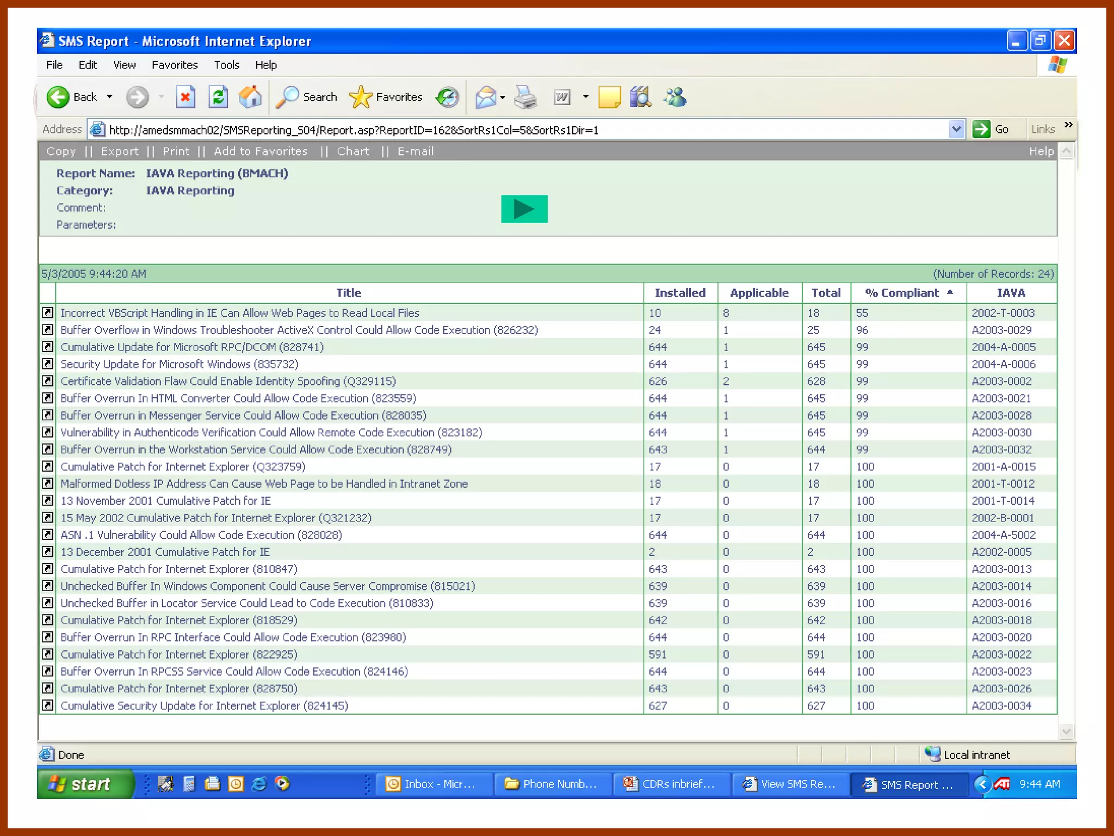Click the Chart link in report bar

point(352,151)
